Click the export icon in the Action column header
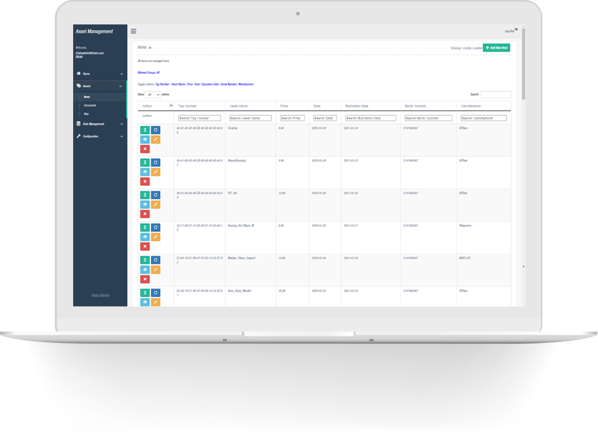598x432 pixels. (x=171, y=106)
